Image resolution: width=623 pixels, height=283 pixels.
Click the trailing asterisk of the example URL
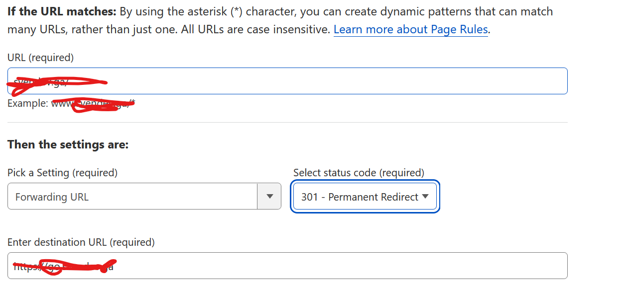(x=133, y=103)
